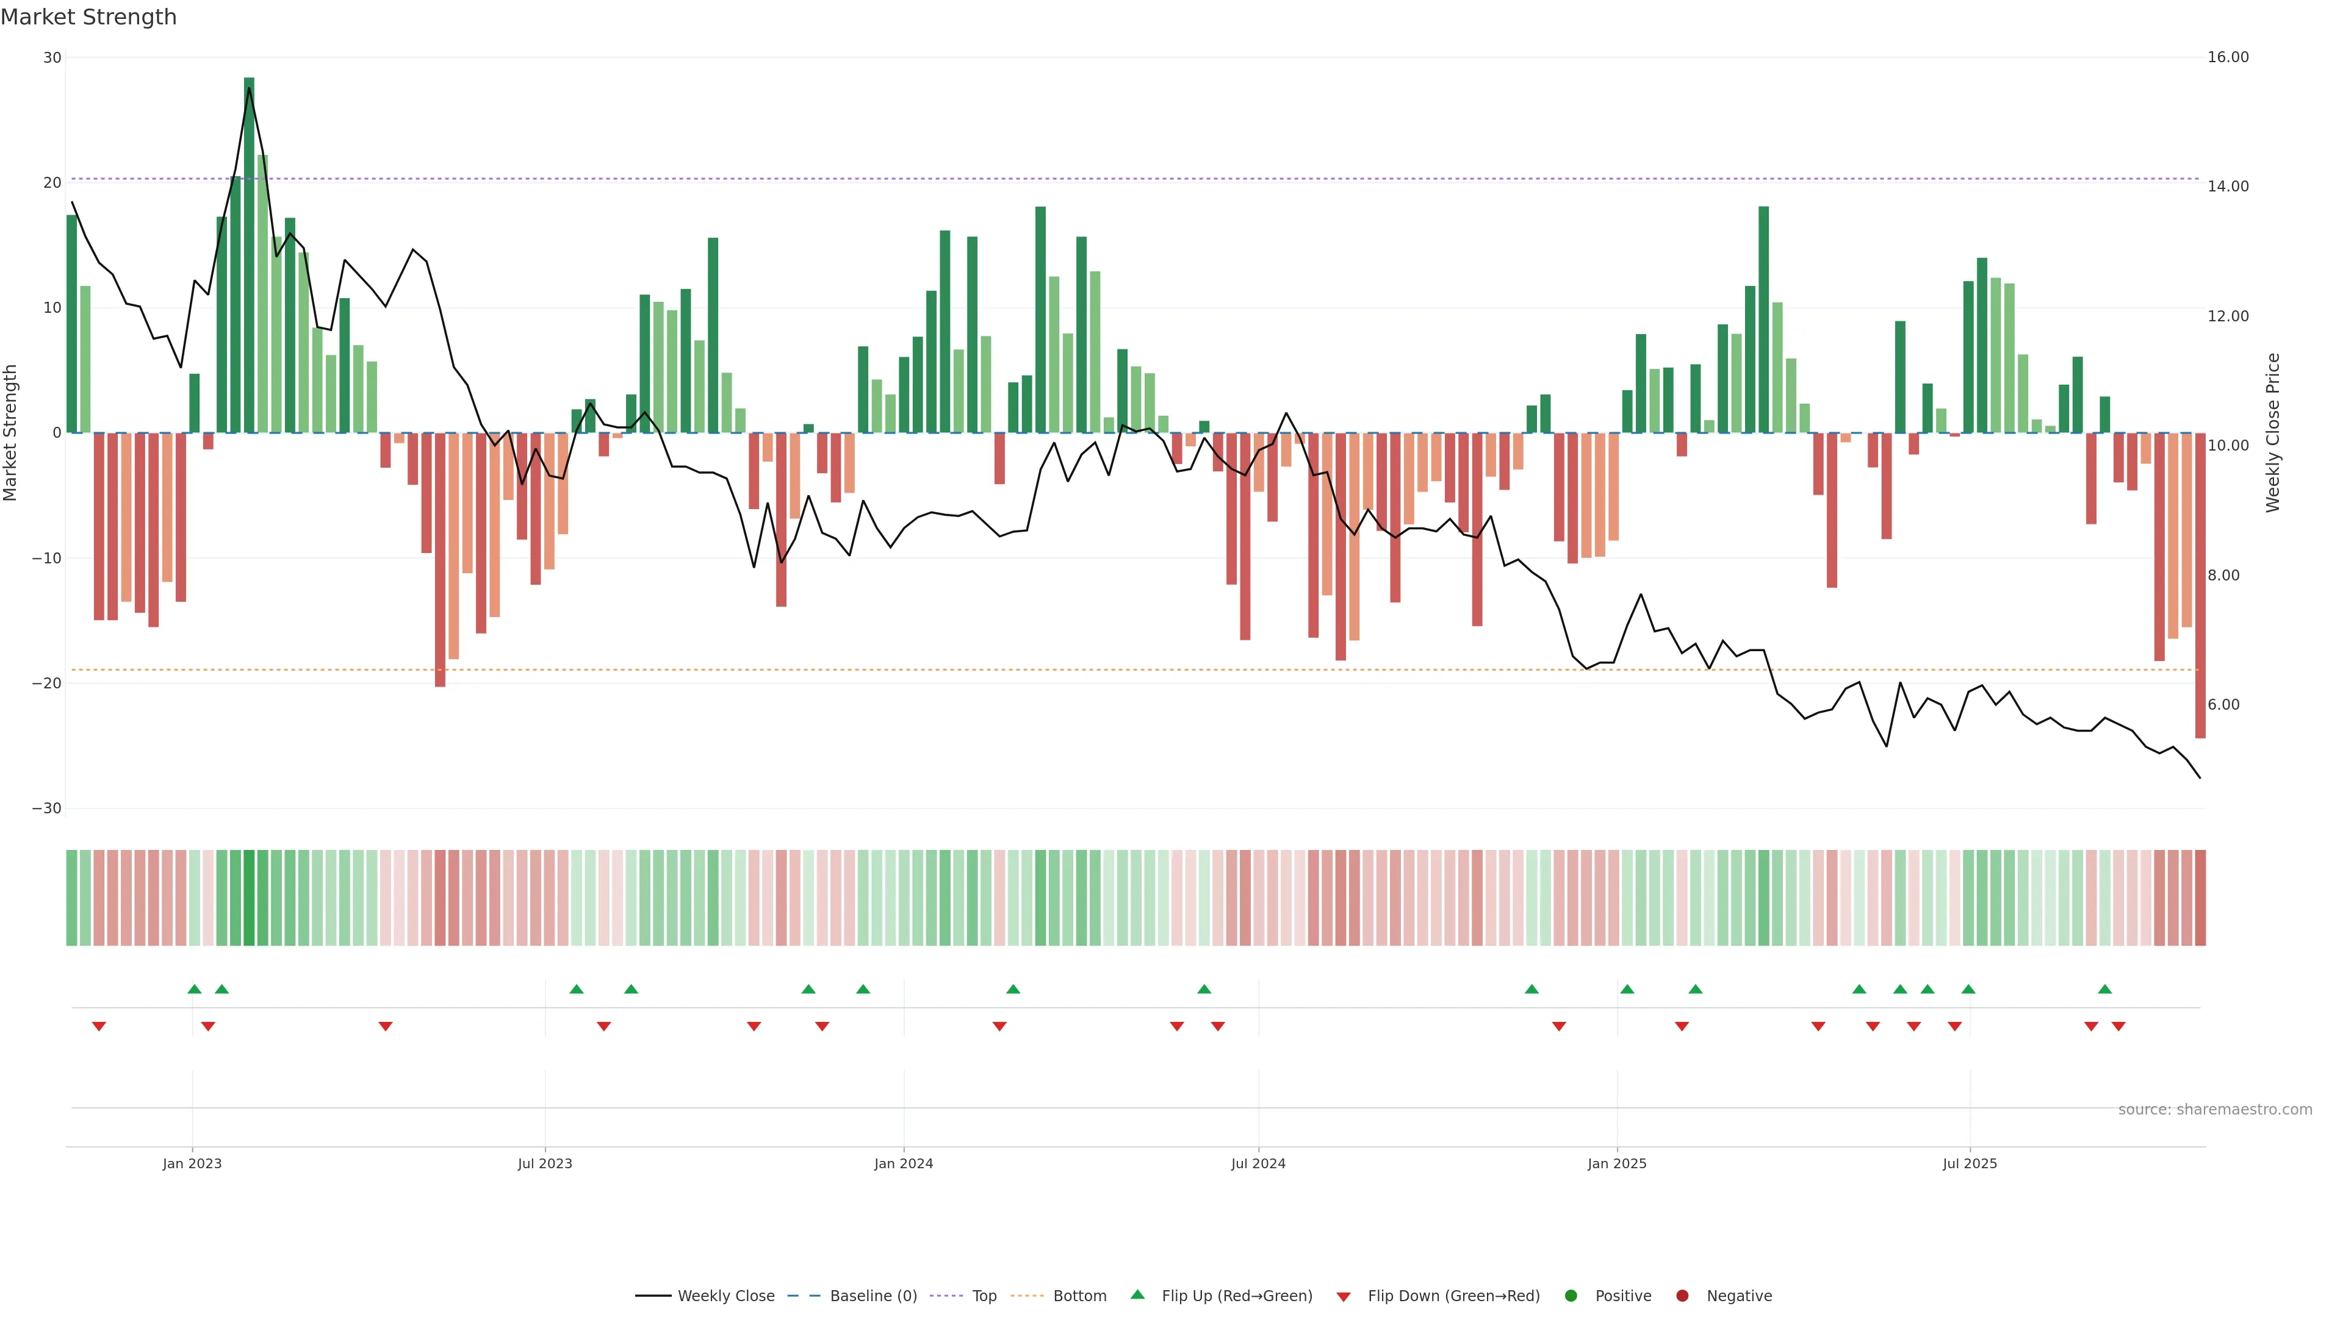Toggle the Baseline (0) legend entry

click(873, 1295)
